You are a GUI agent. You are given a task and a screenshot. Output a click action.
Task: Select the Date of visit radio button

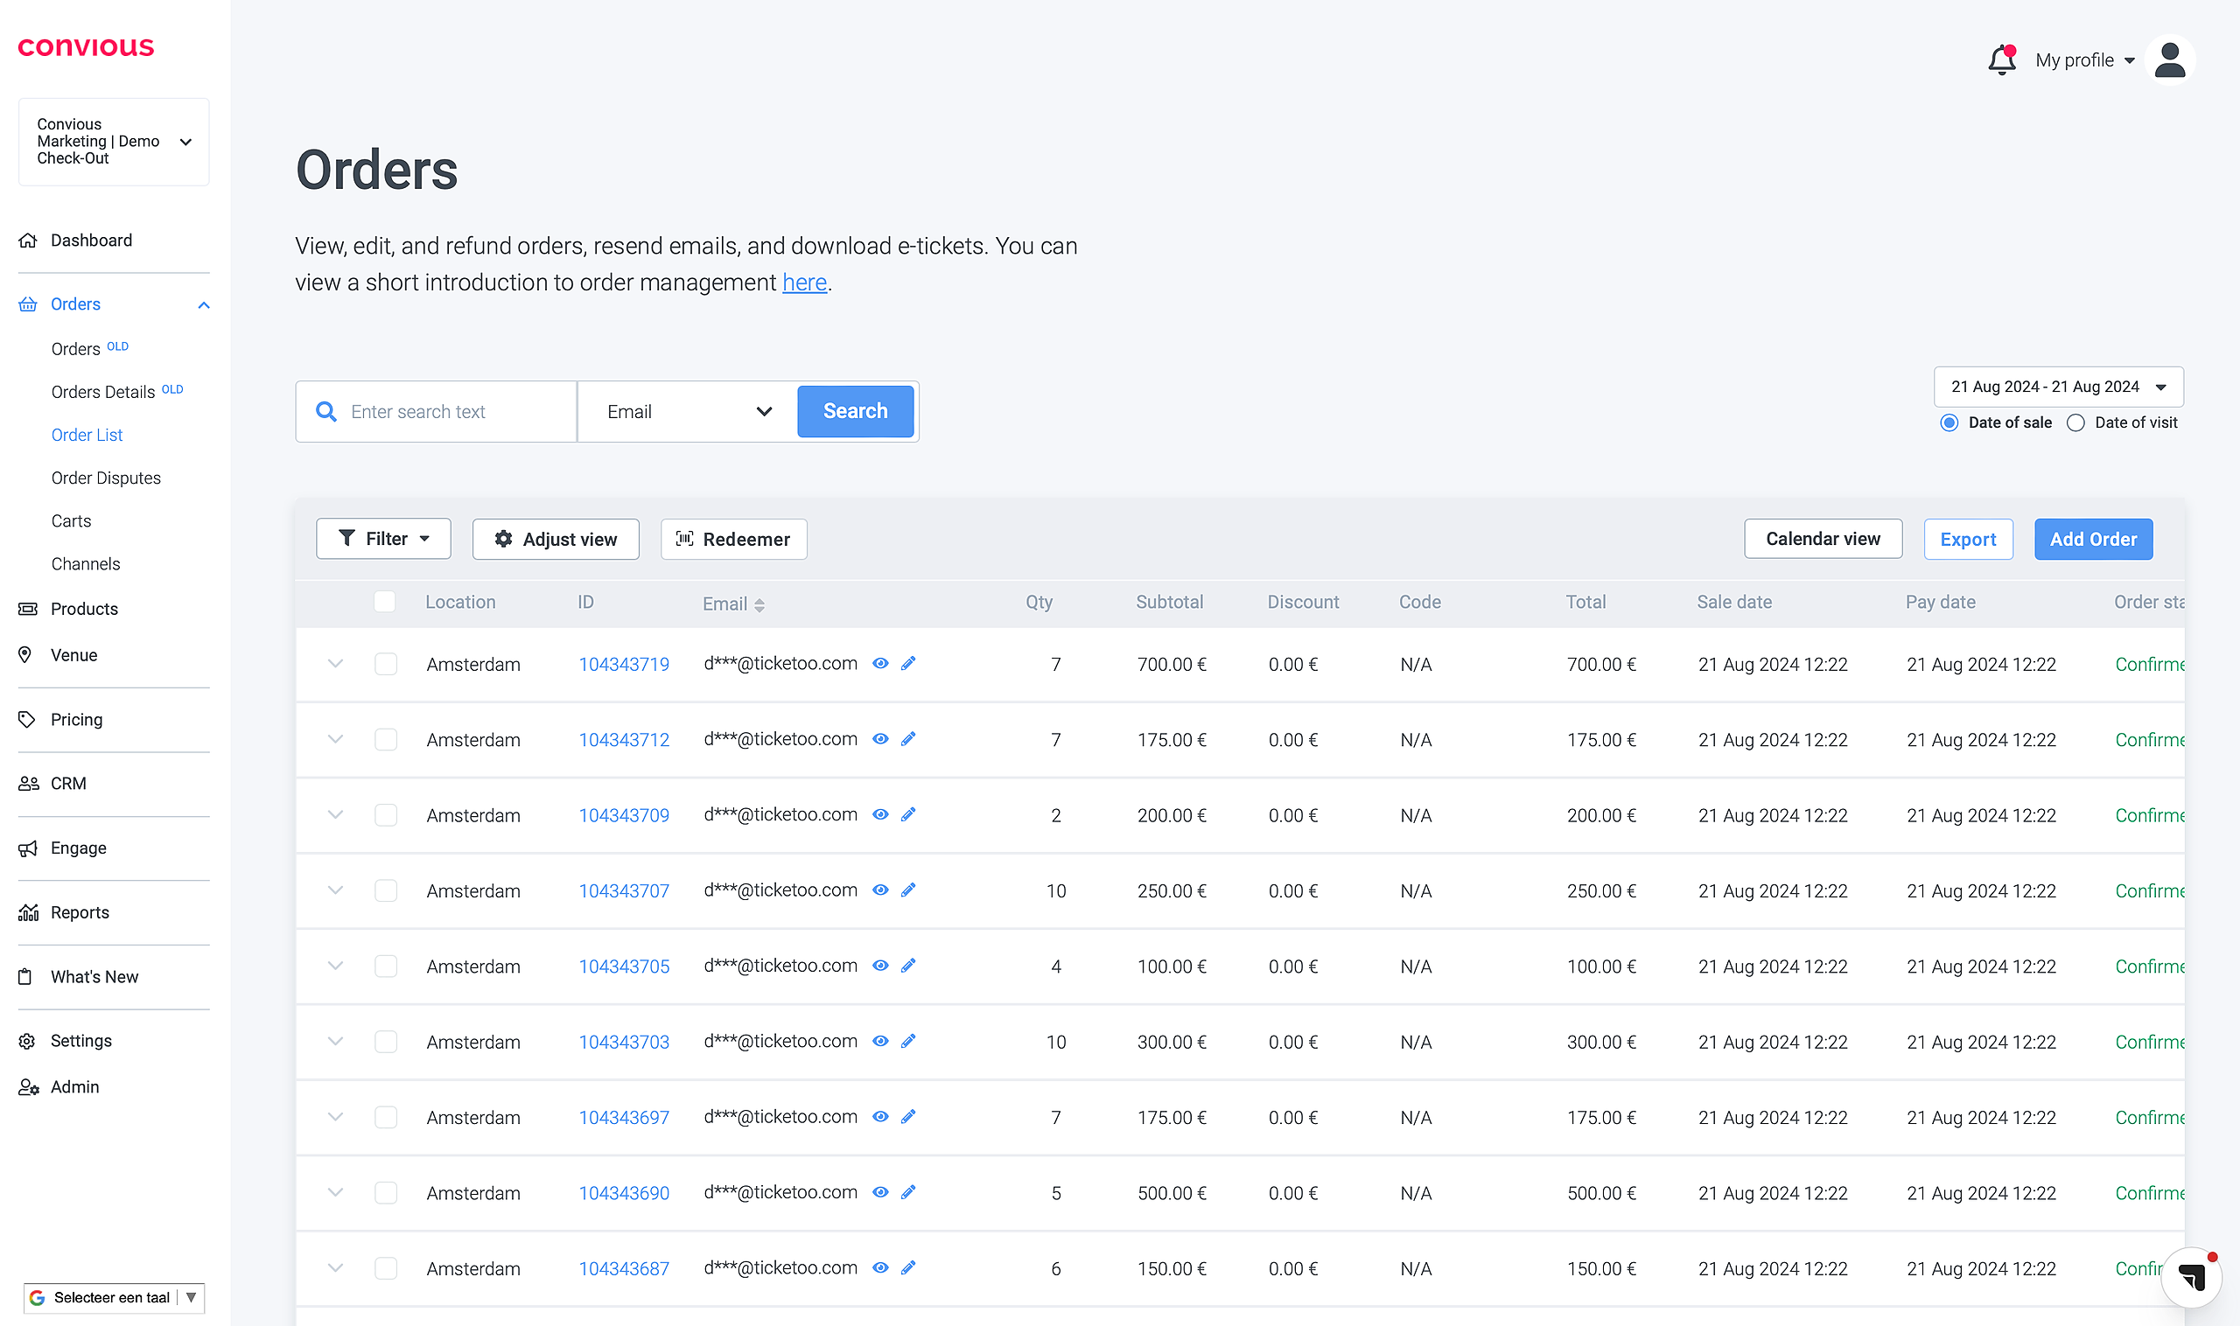[2075, 422]
